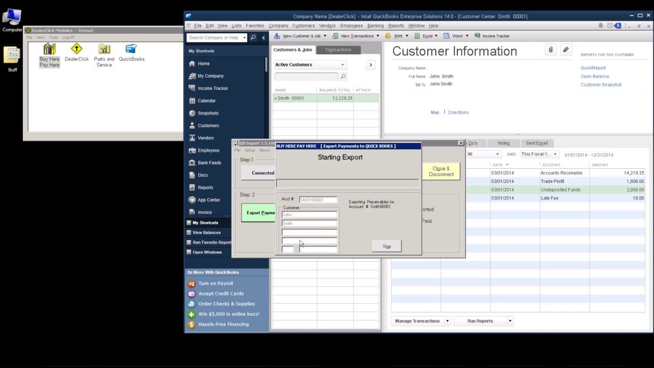Viewport: 654px width, 368px height.
Task: Expand the customer list with the arrow button
Action: 370,65
